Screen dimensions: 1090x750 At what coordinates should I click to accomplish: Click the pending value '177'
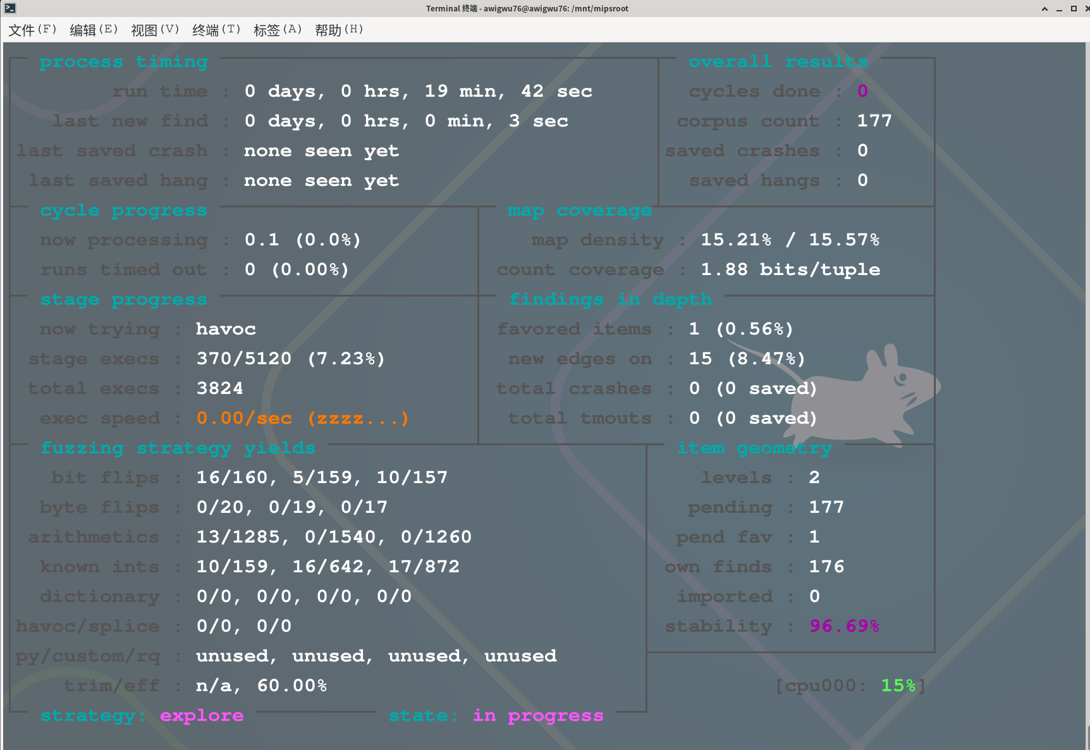point(826,507)
